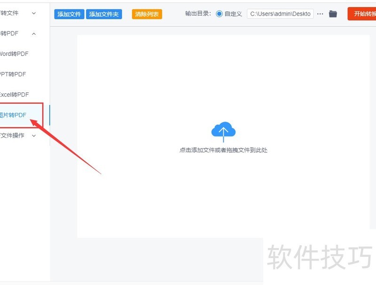Select the 自定义 output radio button
376x285 pixels.
[x=219, y=14]
